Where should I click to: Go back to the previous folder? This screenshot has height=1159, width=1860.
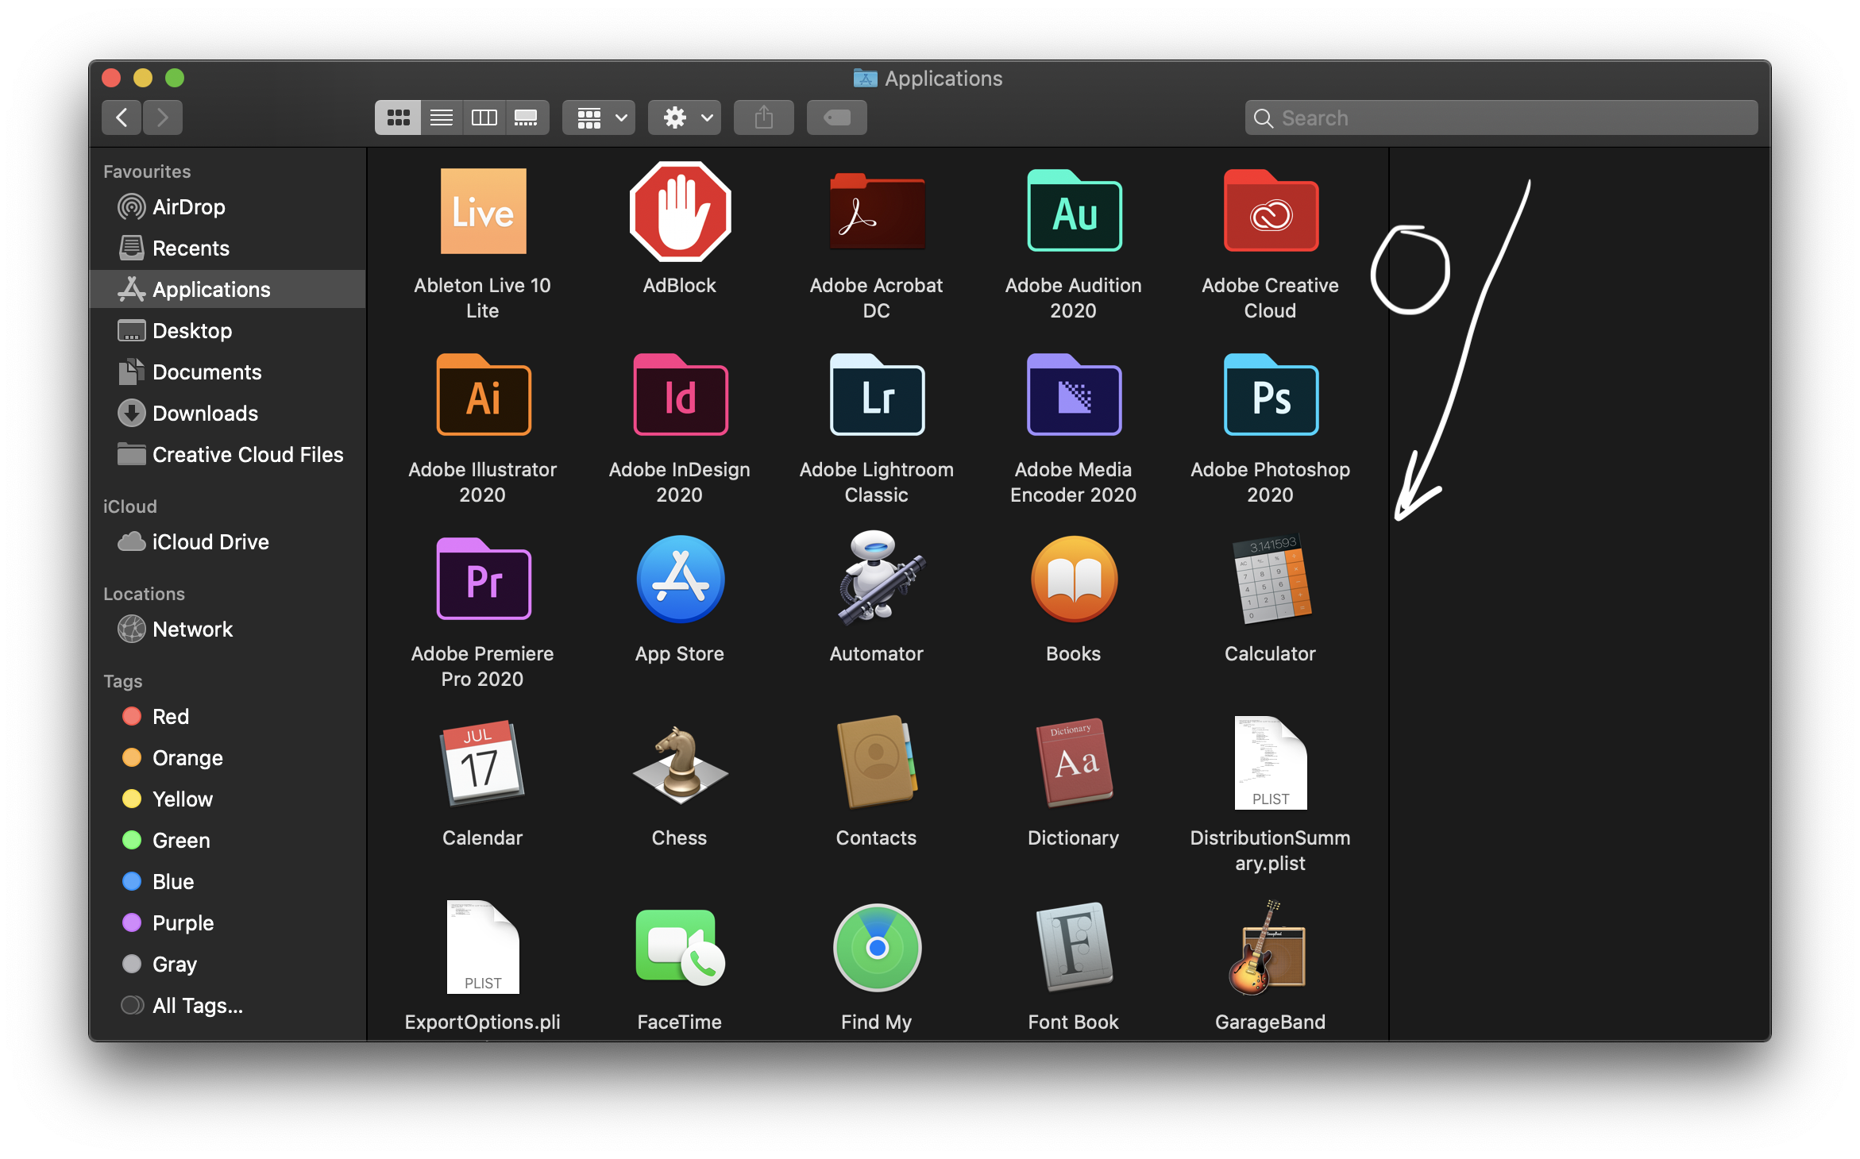coord(121,117)
